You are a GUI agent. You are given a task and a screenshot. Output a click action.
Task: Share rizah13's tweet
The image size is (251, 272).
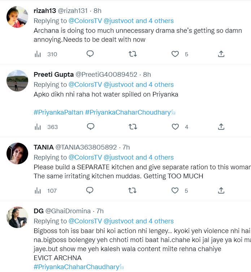point(221,54)
